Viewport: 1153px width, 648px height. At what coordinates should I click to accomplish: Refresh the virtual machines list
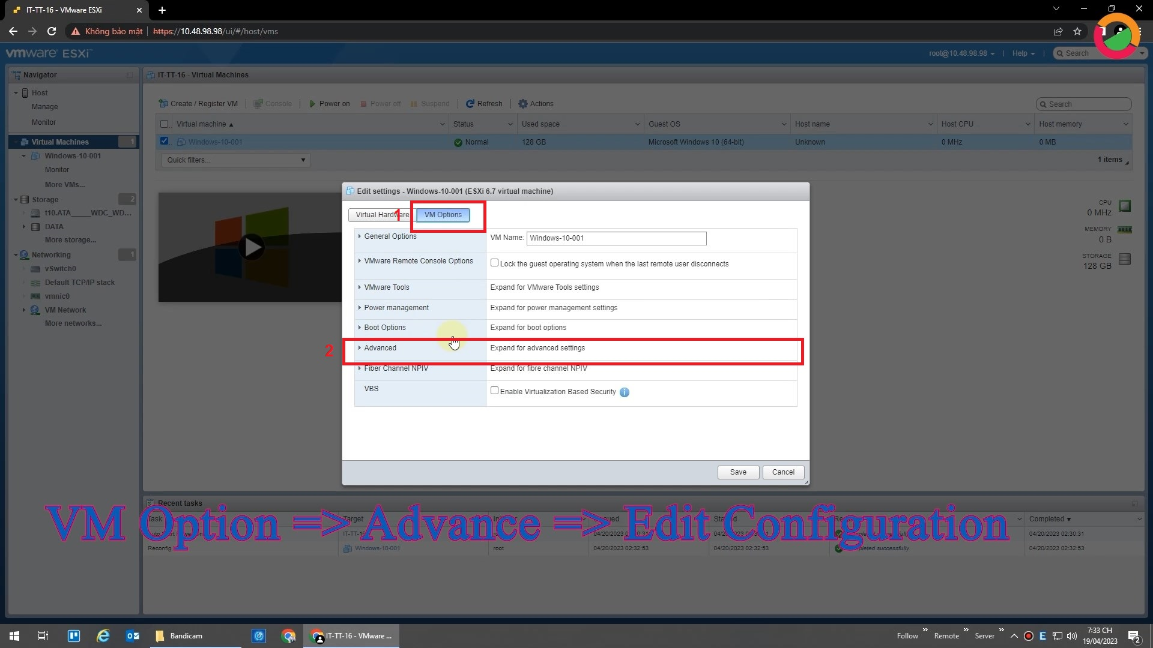484,103
